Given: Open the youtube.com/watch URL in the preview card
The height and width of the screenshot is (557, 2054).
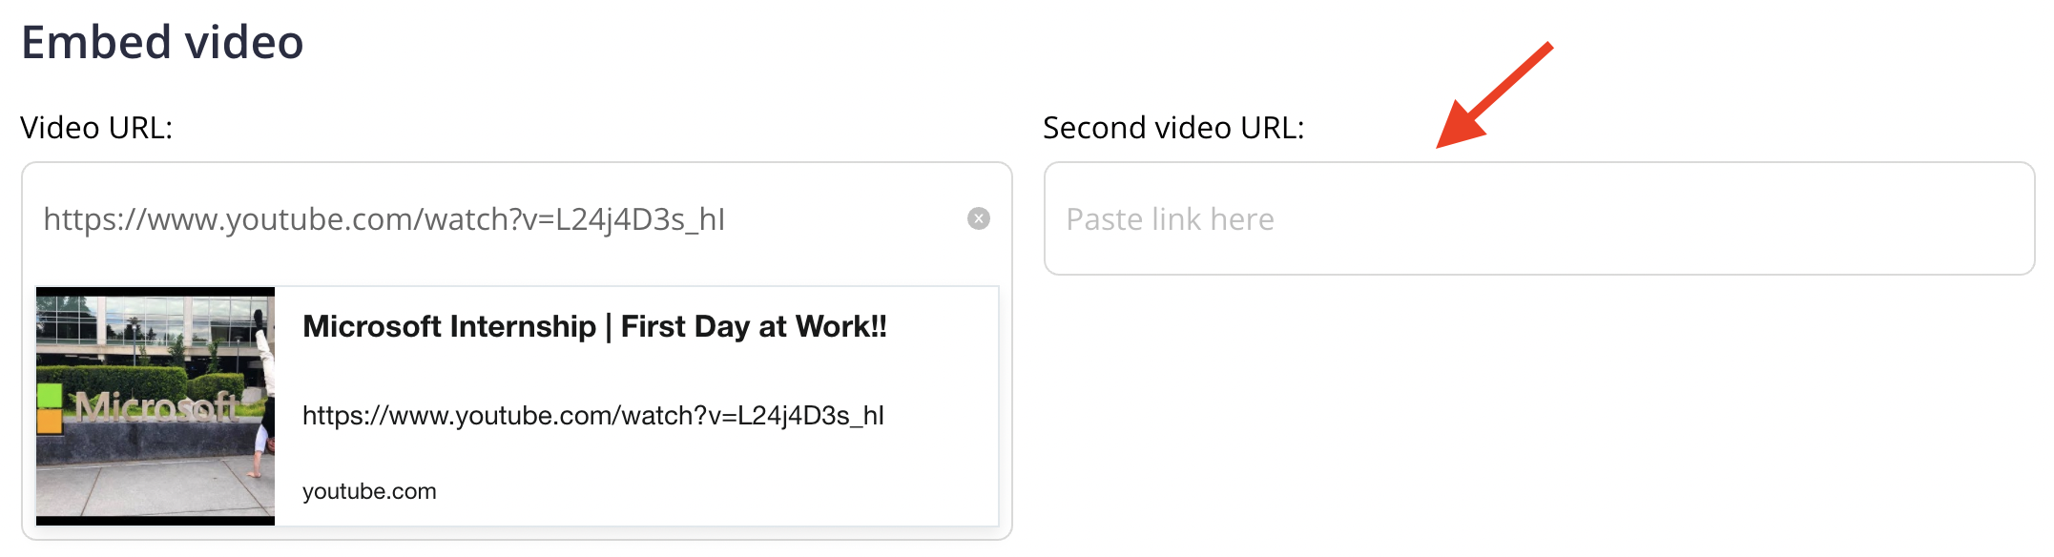Looking at the screenshot, I should (593, 416).
